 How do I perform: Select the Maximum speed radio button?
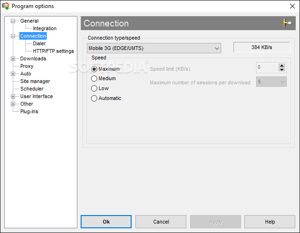94,69
